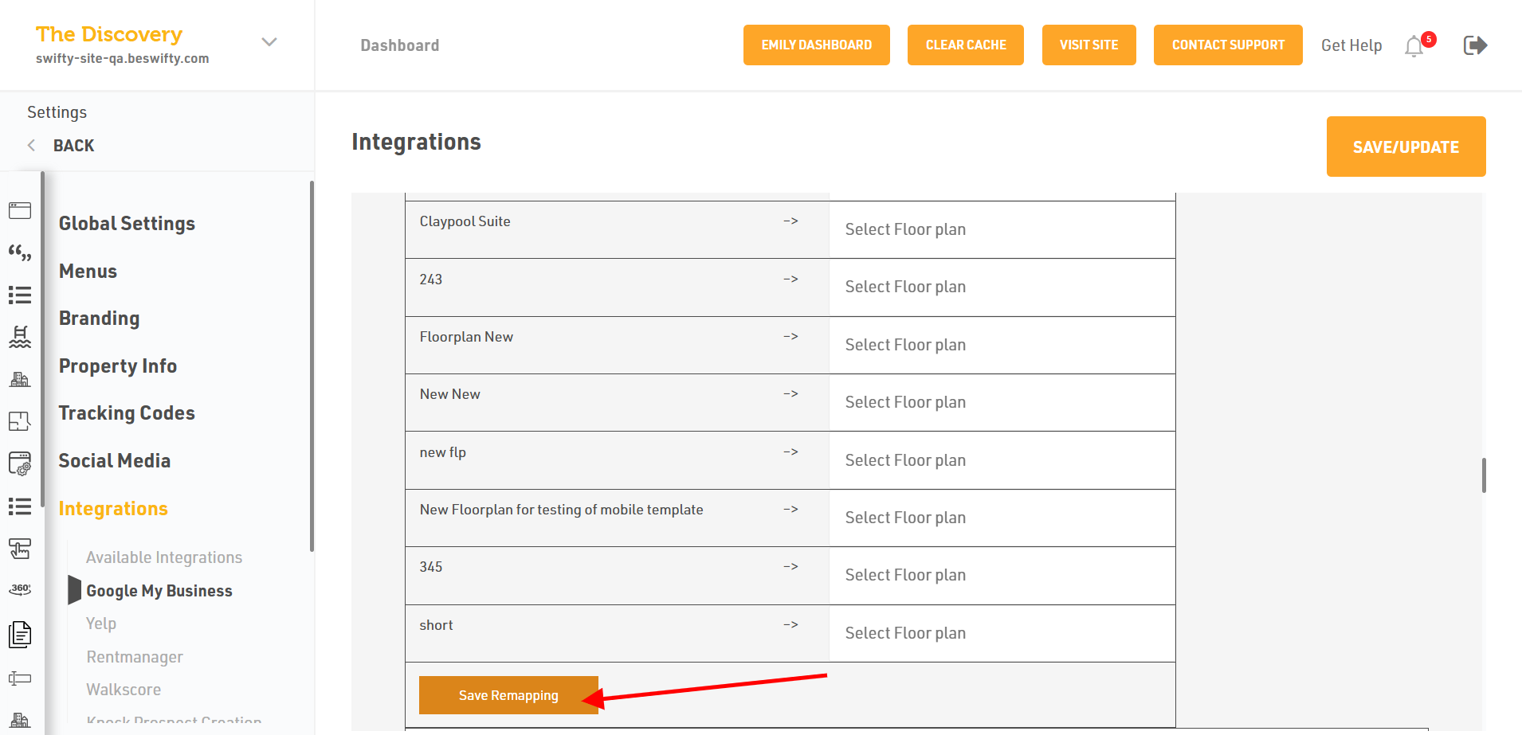Click the logout icon in header
The image size is (1522, 735).
[1475, 45]
